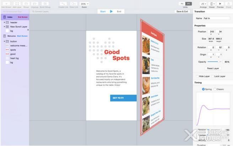The width and height of the screenshot is (233, 146).
Task: Open the Zoom percentage dropdown
Action: pos(84,4)
